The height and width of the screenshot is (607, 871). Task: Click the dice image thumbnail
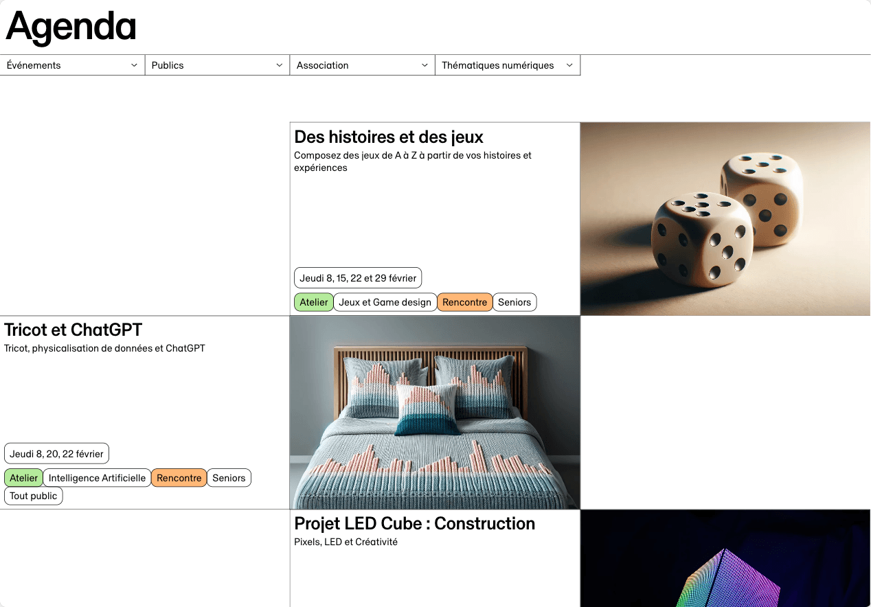click(x=725, y=219)
